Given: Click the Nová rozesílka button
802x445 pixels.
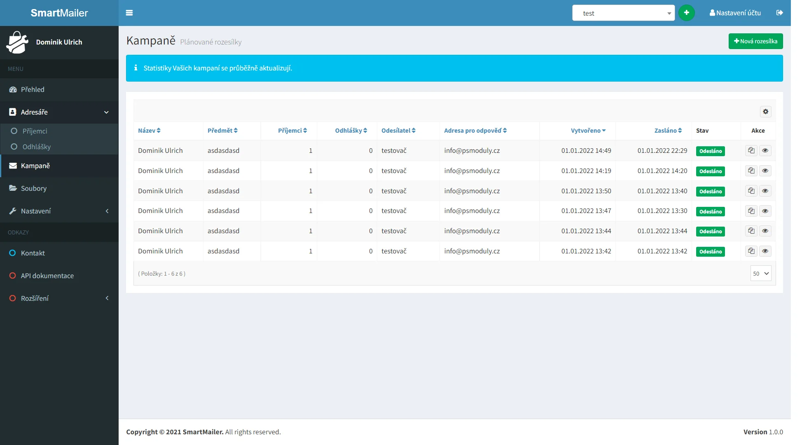Looking at the screenshot, I should click(755, 41).
